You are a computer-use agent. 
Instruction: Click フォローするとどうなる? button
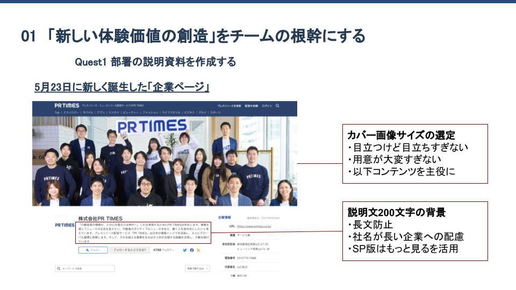130,250
